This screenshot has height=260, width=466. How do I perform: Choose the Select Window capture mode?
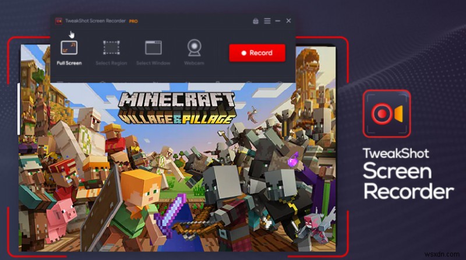(153, 53)
